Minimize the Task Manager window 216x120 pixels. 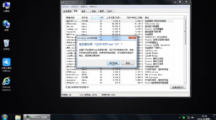tap(175, 2)
